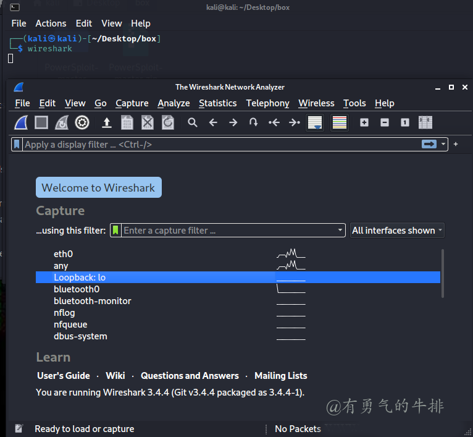473x437 pixels.
Task: Save this capture file icon
Action: point(127,122)
